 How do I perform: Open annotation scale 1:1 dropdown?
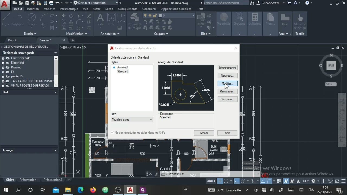tap(305, 181)
